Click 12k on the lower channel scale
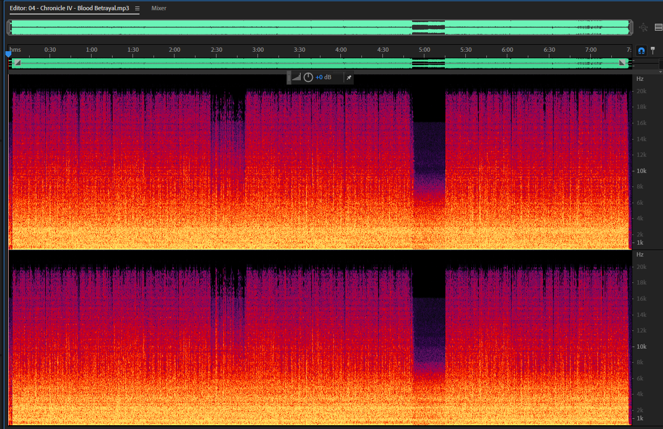The height and width of the screenshot is (429, 663). (x=641, y=330)
